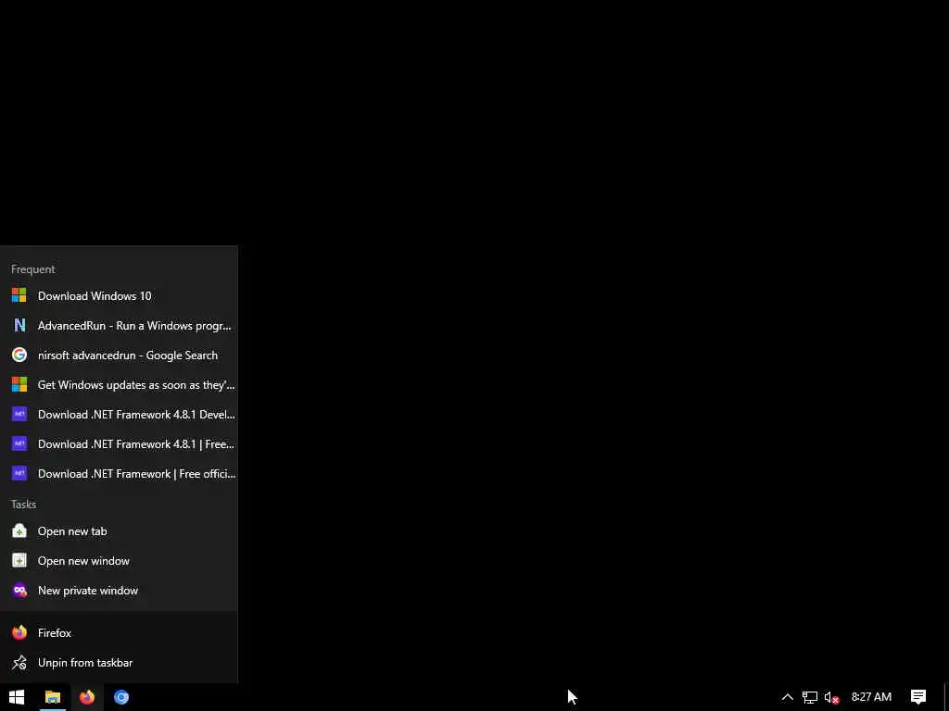Open the muted volume tray icon

[x=831, y=697]
